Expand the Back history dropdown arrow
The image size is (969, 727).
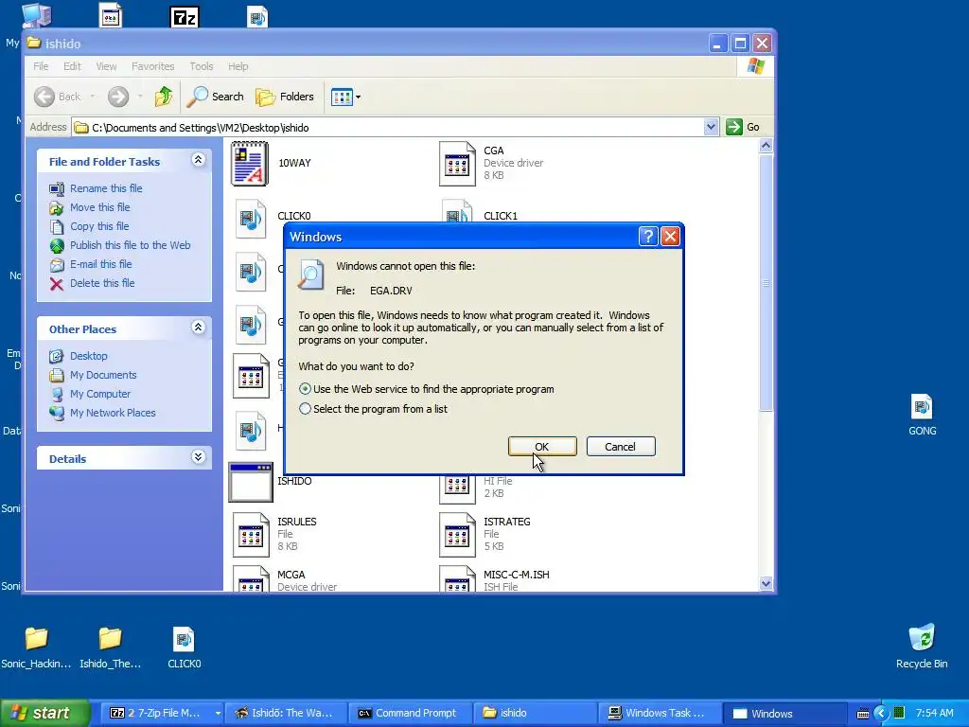pos(93,97)
